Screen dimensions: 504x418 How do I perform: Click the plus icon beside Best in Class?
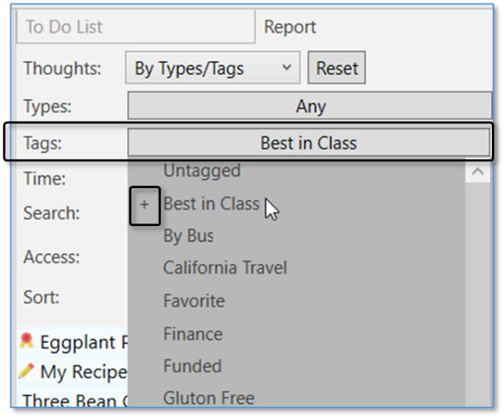tap(145, 205)
